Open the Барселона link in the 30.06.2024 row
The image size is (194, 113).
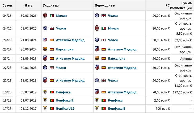pyautogui.click(x=65, y=49)
